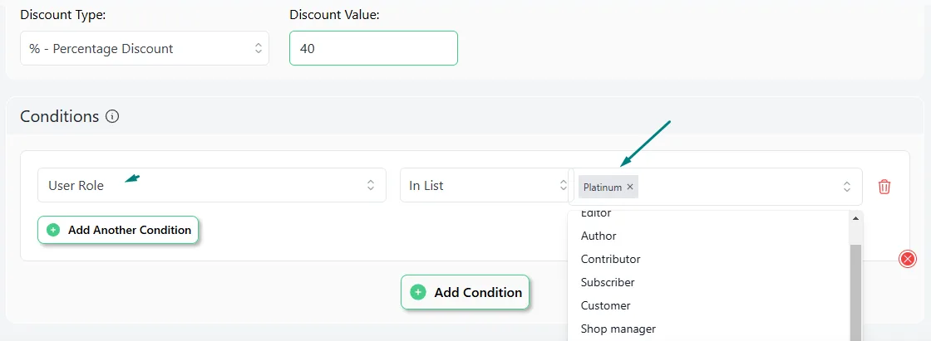Select Editor from the role list

pyautogui.click(x=595, y=213)
